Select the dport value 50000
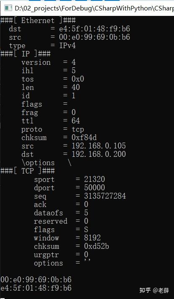The image size is (174, 299). click(x=95, y=188)
